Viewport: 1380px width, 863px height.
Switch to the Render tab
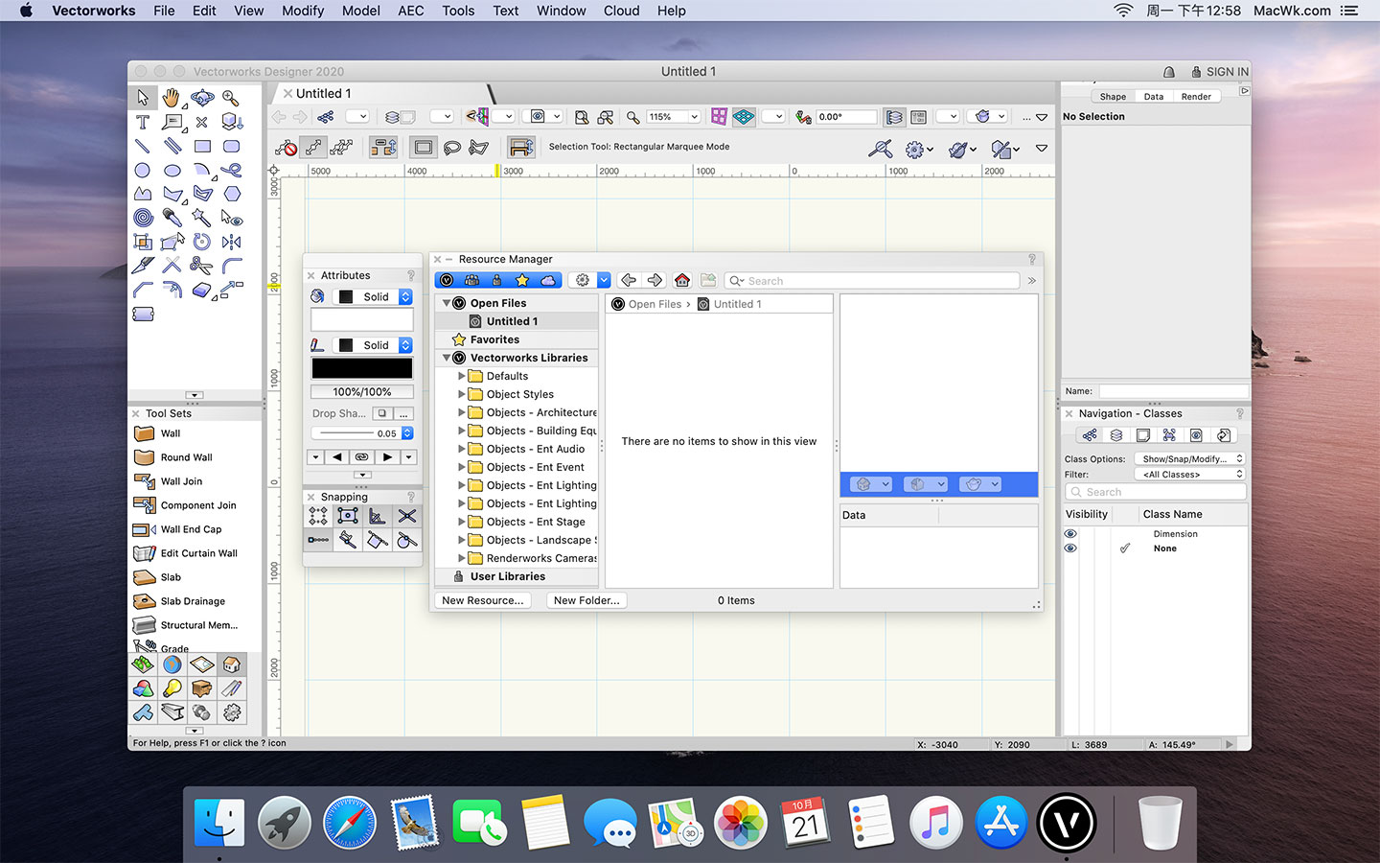coord(1196,97)
